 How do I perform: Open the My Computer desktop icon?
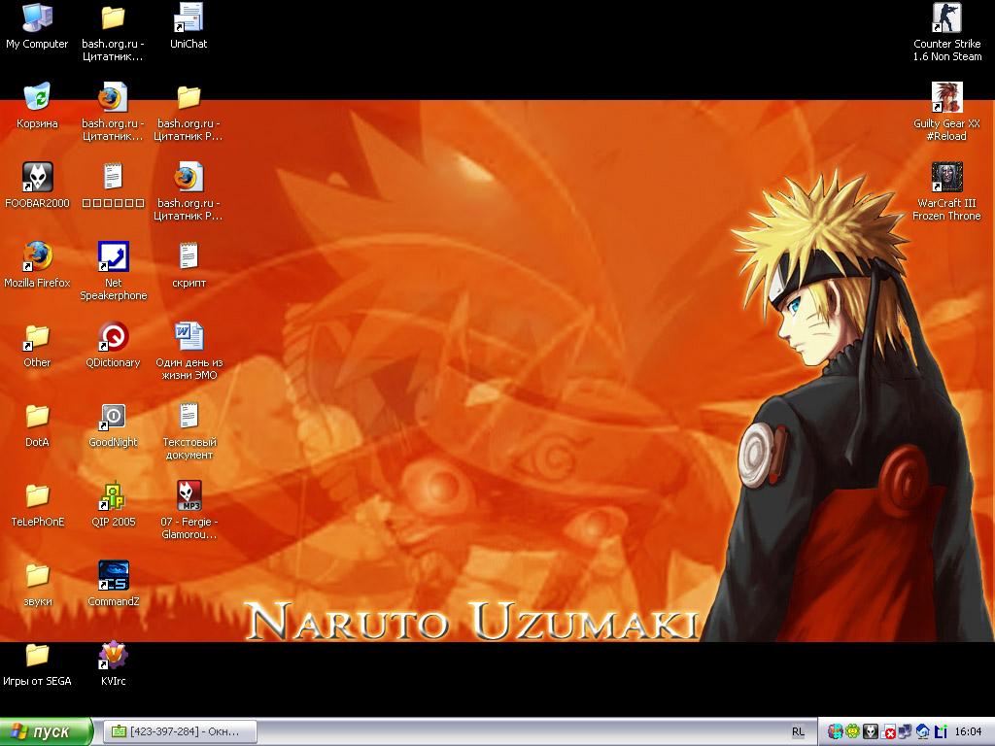(37, 26)
